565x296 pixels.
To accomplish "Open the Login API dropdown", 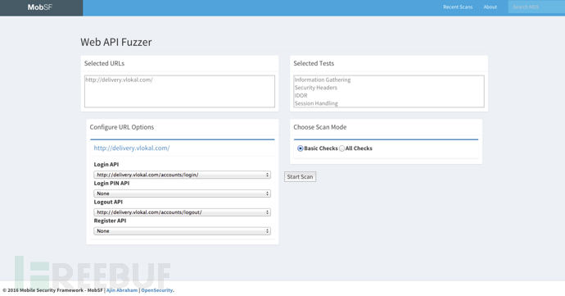I will pos(182,175).
